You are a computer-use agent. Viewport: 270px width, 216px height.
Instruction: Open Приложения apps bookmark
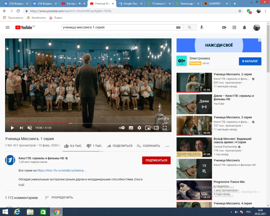[x=13, y=18]
